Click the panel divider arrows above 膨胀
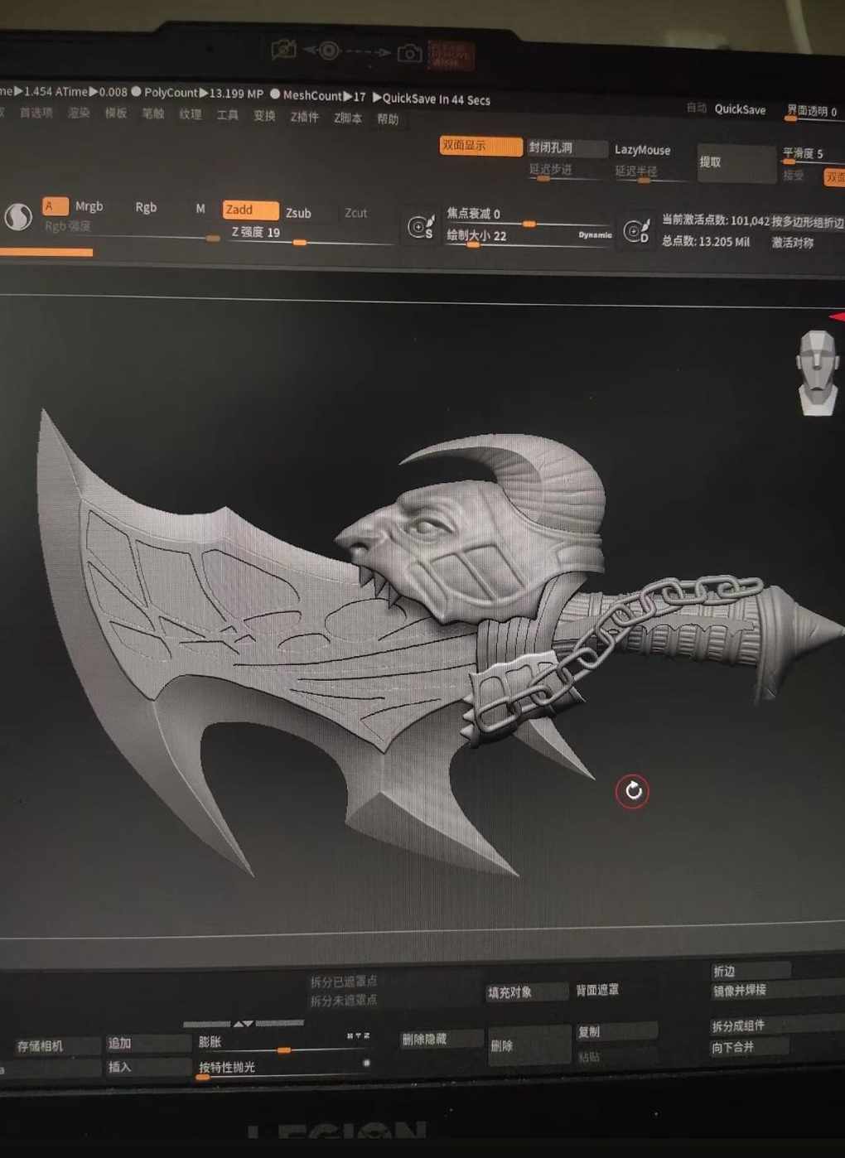Viewport: 845px width, 1158px height. tap(244, 1024)
